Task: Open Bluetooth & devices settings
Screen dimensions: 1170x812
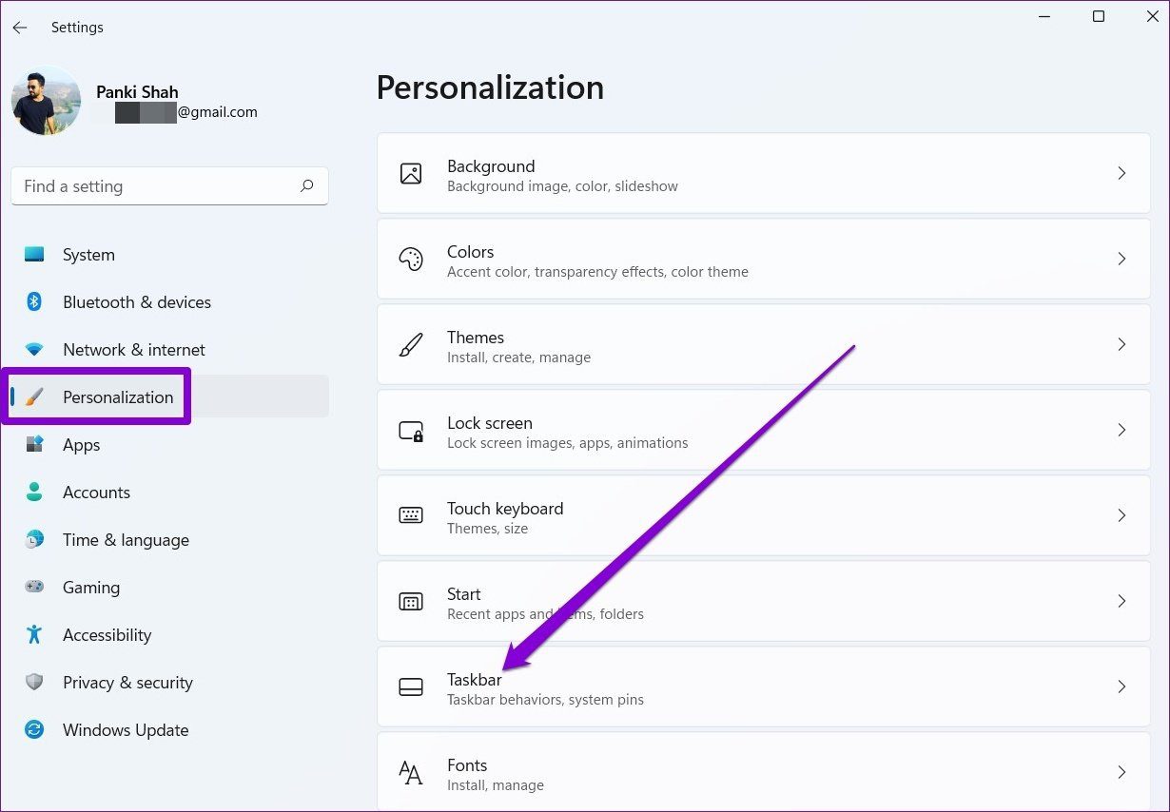Action: (169, 302)
